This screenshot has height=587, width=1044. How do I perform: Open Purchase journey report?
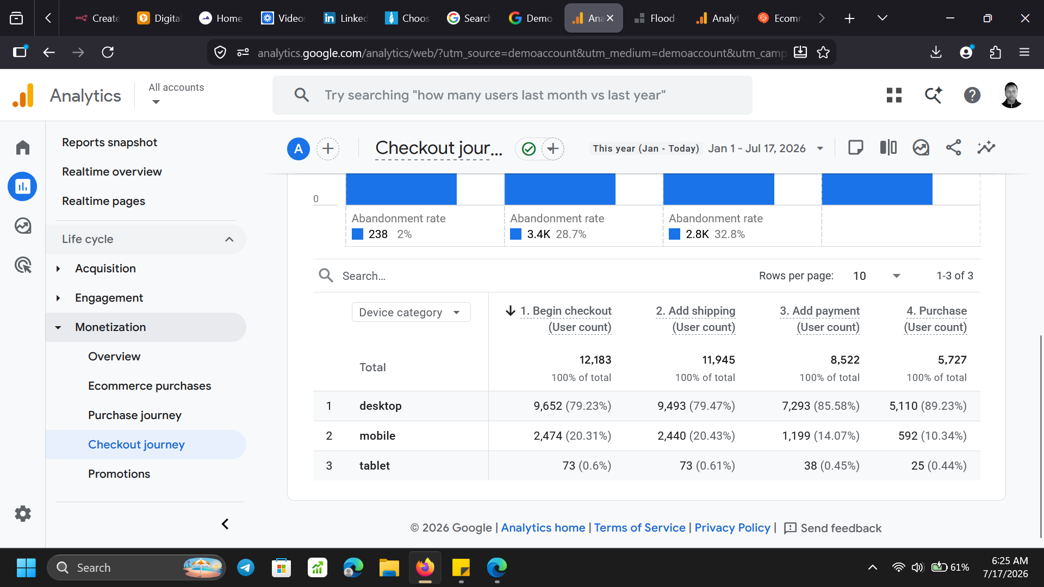(135, 415)
